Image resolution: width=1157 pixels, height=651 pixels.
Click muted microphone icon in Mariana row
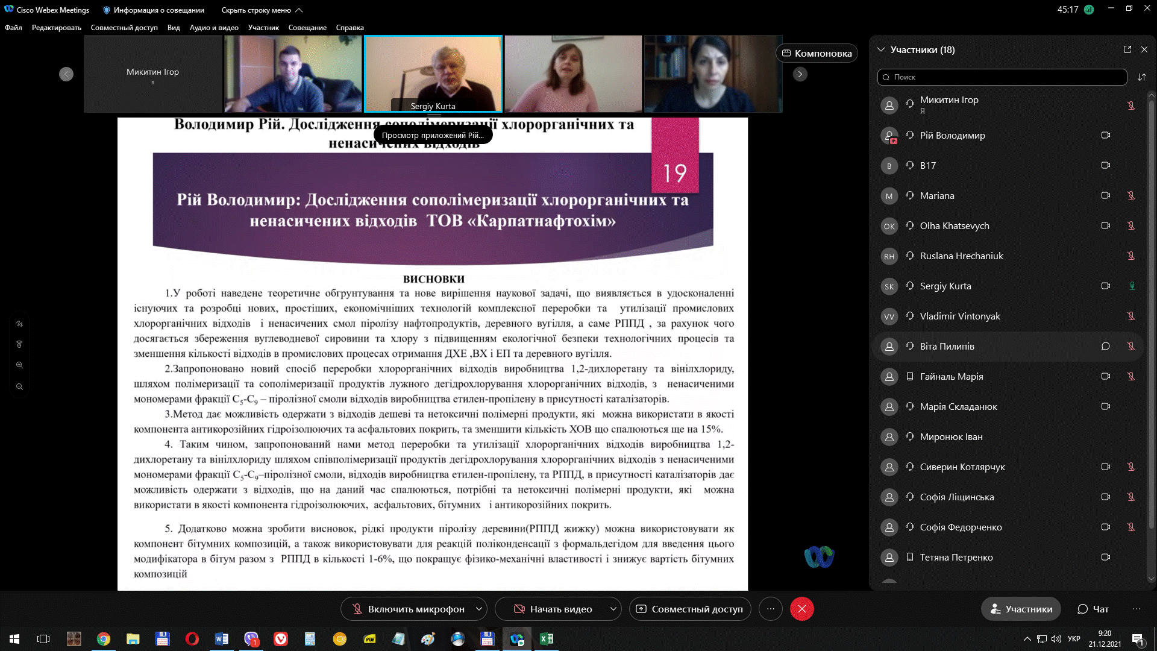point(1131,195)
